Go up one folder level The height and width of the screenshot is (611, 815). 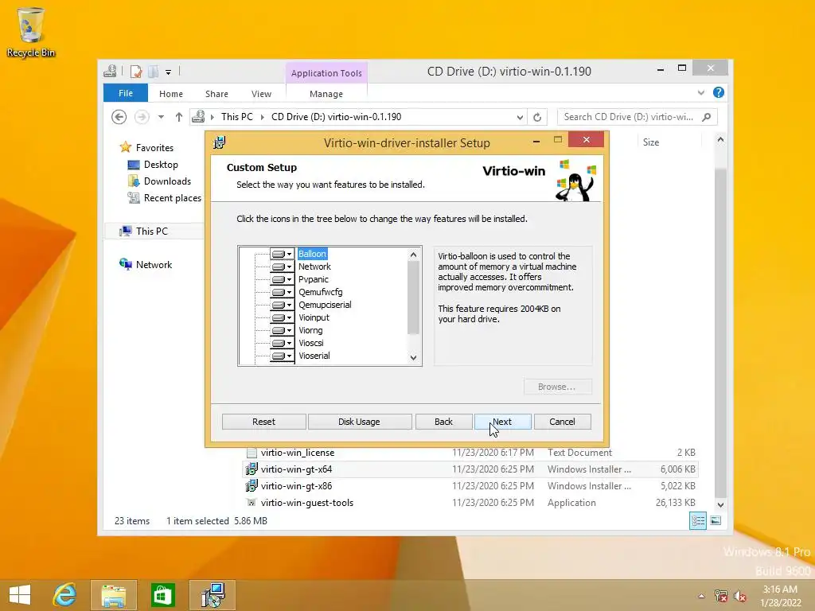pos(179,117)
